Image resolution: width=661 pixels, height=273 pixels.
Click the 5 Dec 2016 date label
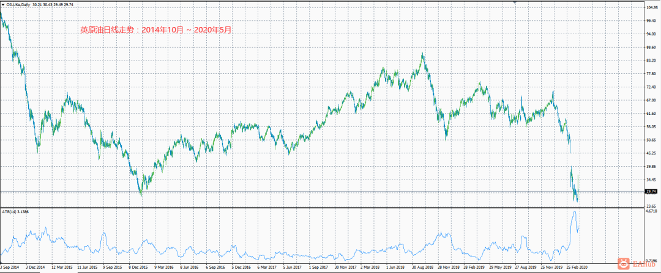[241, 267]
